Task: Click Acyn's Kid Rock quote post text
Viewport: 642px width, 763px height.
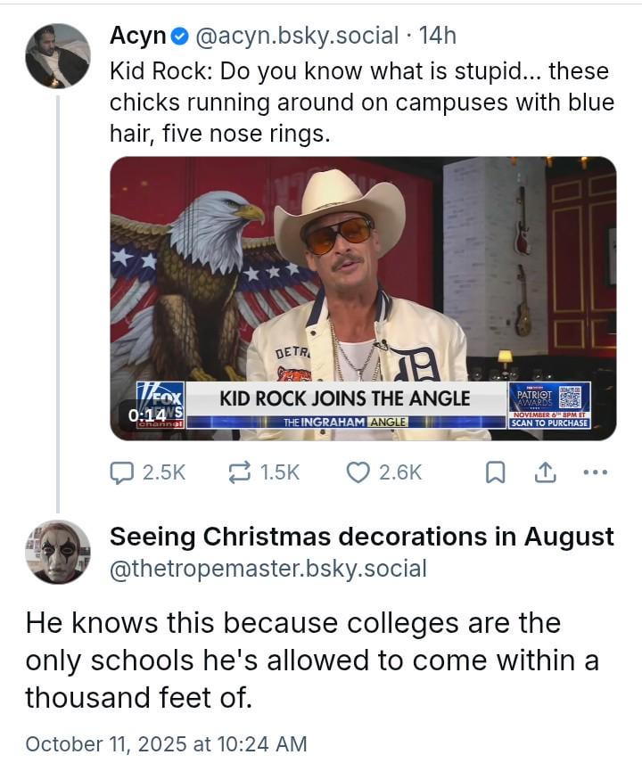Action: (x=361, y=103)
